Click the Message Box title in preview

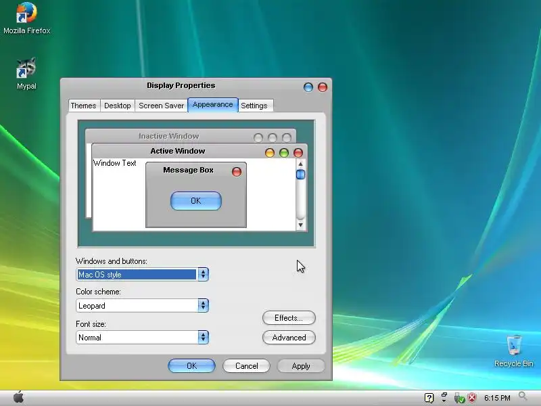pyautogui.click(x=189, y=170)
